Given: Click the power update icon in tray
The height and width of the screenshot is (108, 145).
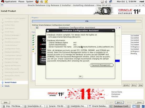Looking at the screenshot, I should 102,2.
